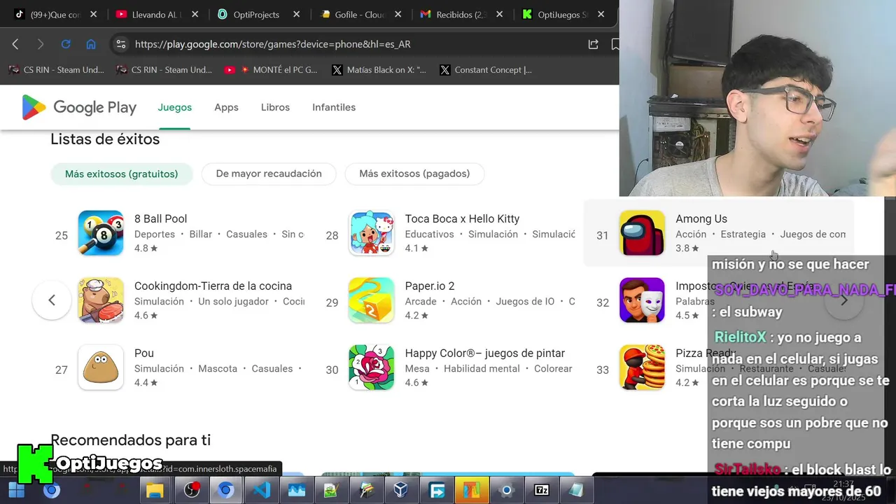Close the TikTok tab
Screen dimensions: 896x504
[94, 14]
